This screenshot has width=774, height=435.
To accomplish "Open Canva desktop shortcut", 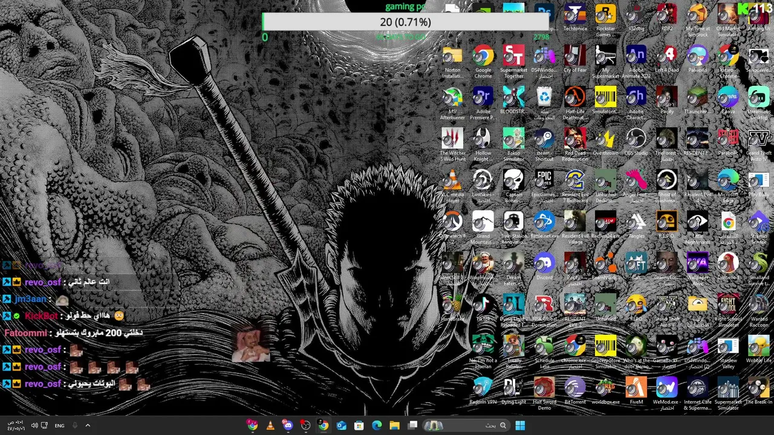I will tap(728, 101).
